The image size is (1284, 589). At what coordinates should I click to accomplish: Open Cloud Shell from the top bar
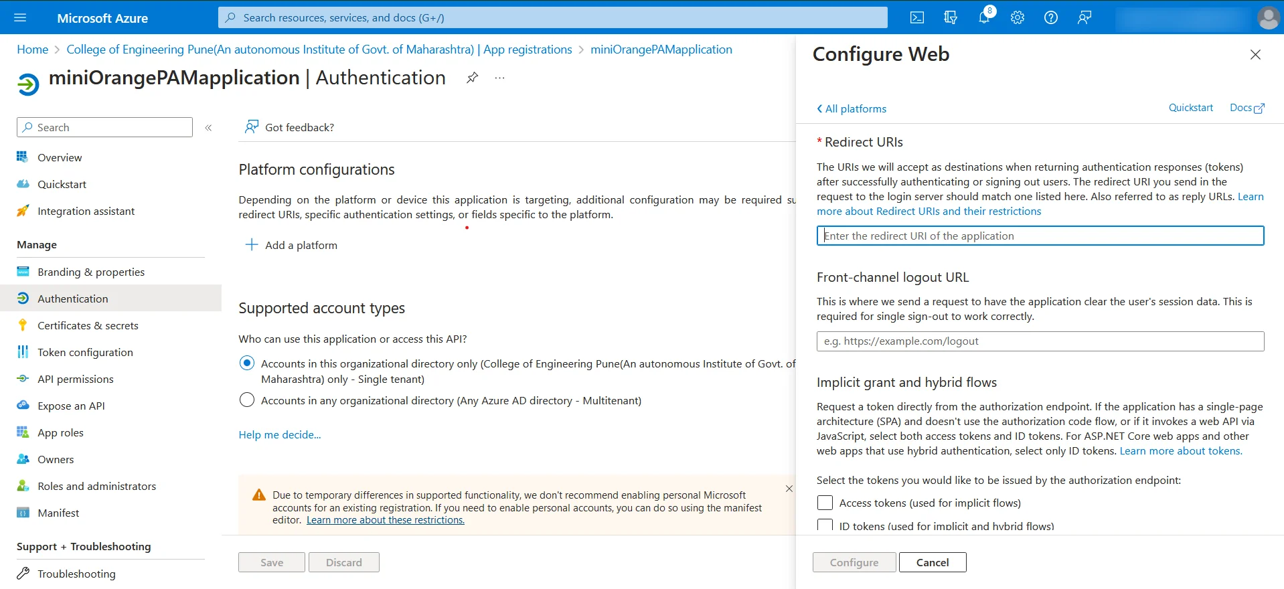[917, 17]
